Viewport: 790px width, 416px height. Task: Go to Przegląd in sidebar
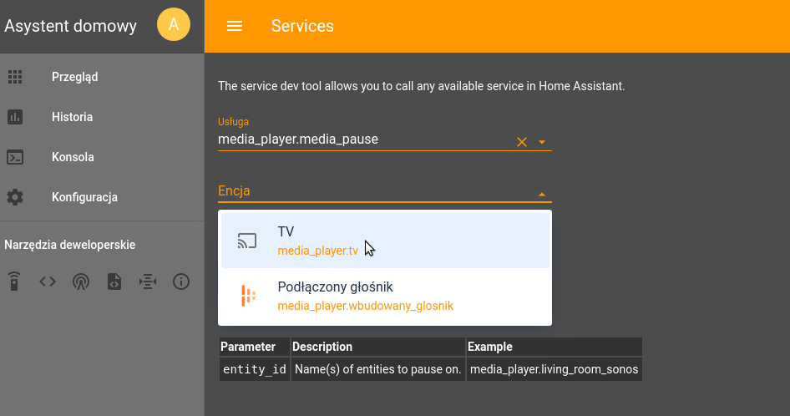tap(74, 77)
